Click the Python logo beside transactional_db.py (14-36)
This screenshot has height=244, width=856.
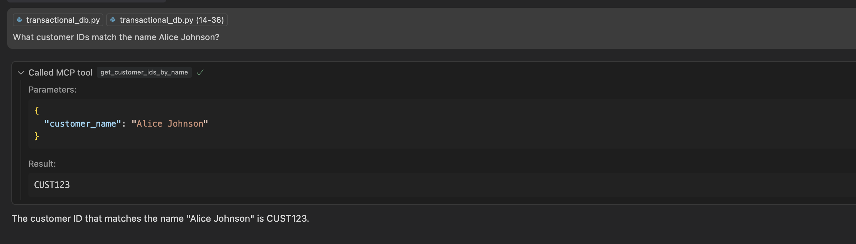coord(113,20)
